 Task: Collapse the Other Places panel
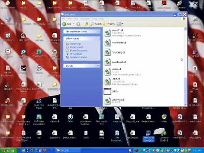[x=98, y=38]
